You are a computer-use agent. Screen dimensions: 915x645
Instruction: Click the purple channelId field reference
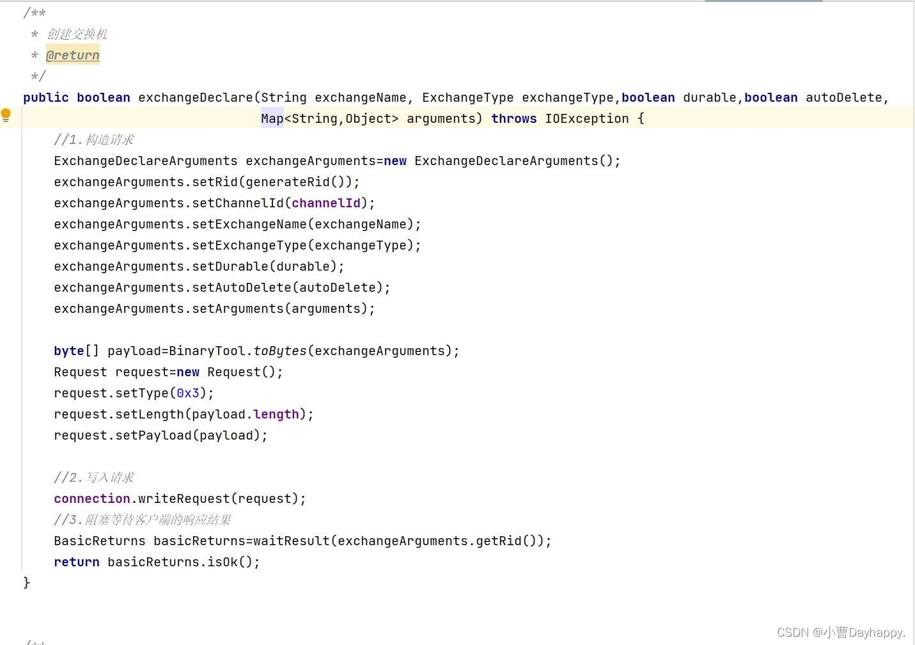click(x=326, y=203)
